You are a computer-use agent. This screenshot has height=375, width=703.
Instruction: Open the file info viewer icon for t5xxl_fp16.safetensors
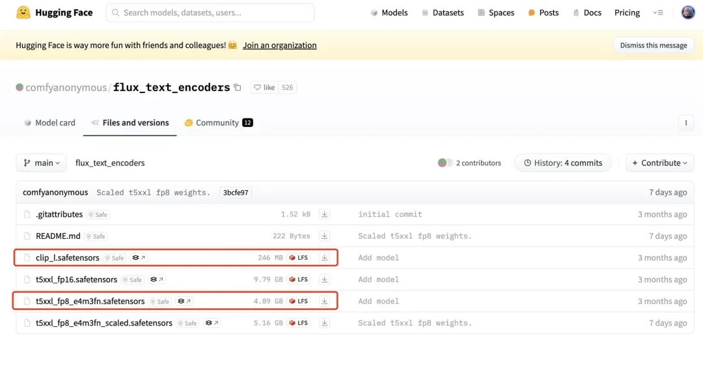click(x=157, y=279)
